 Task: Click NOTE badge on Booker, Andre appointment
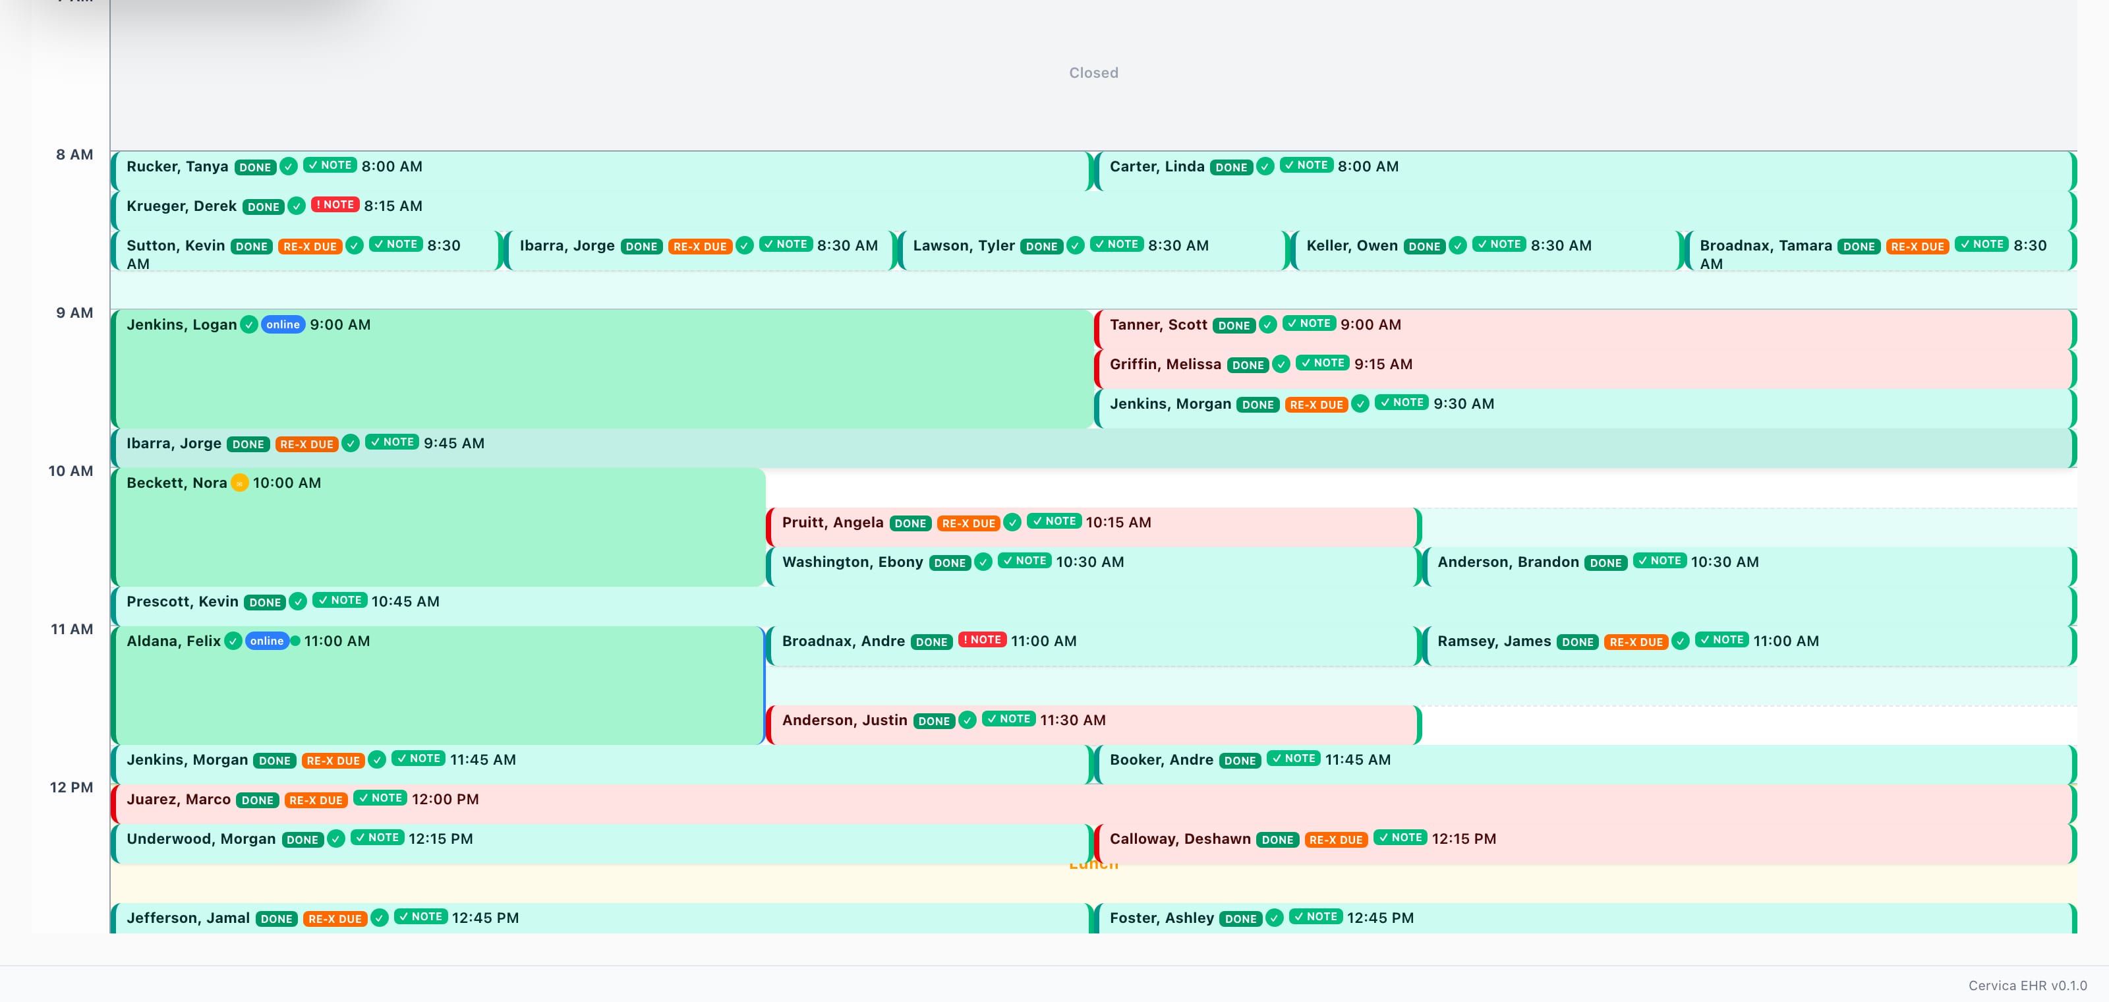click(x=1294, y=758)
